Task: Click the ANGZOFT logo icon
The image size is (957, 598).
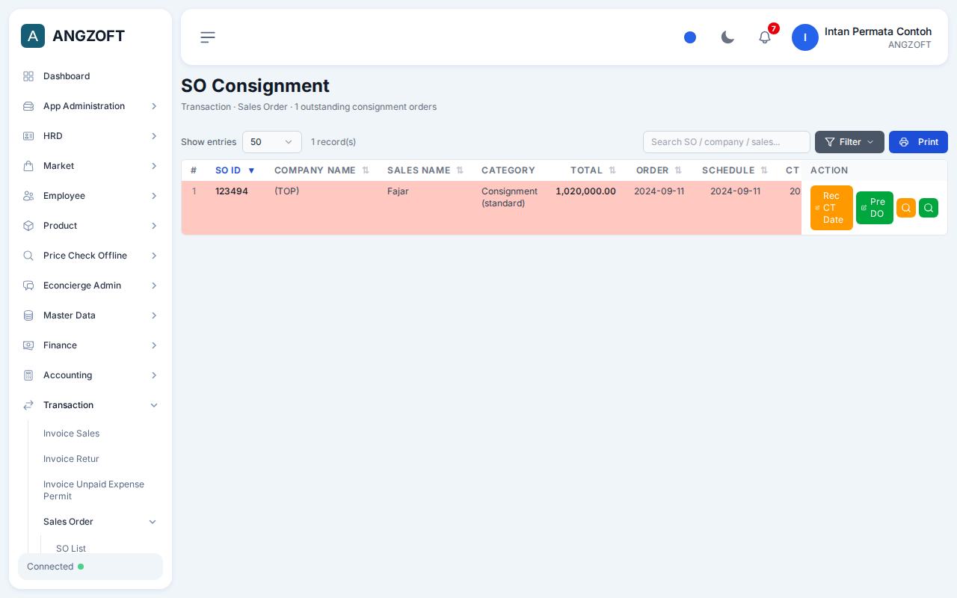Action: point(33,36)
